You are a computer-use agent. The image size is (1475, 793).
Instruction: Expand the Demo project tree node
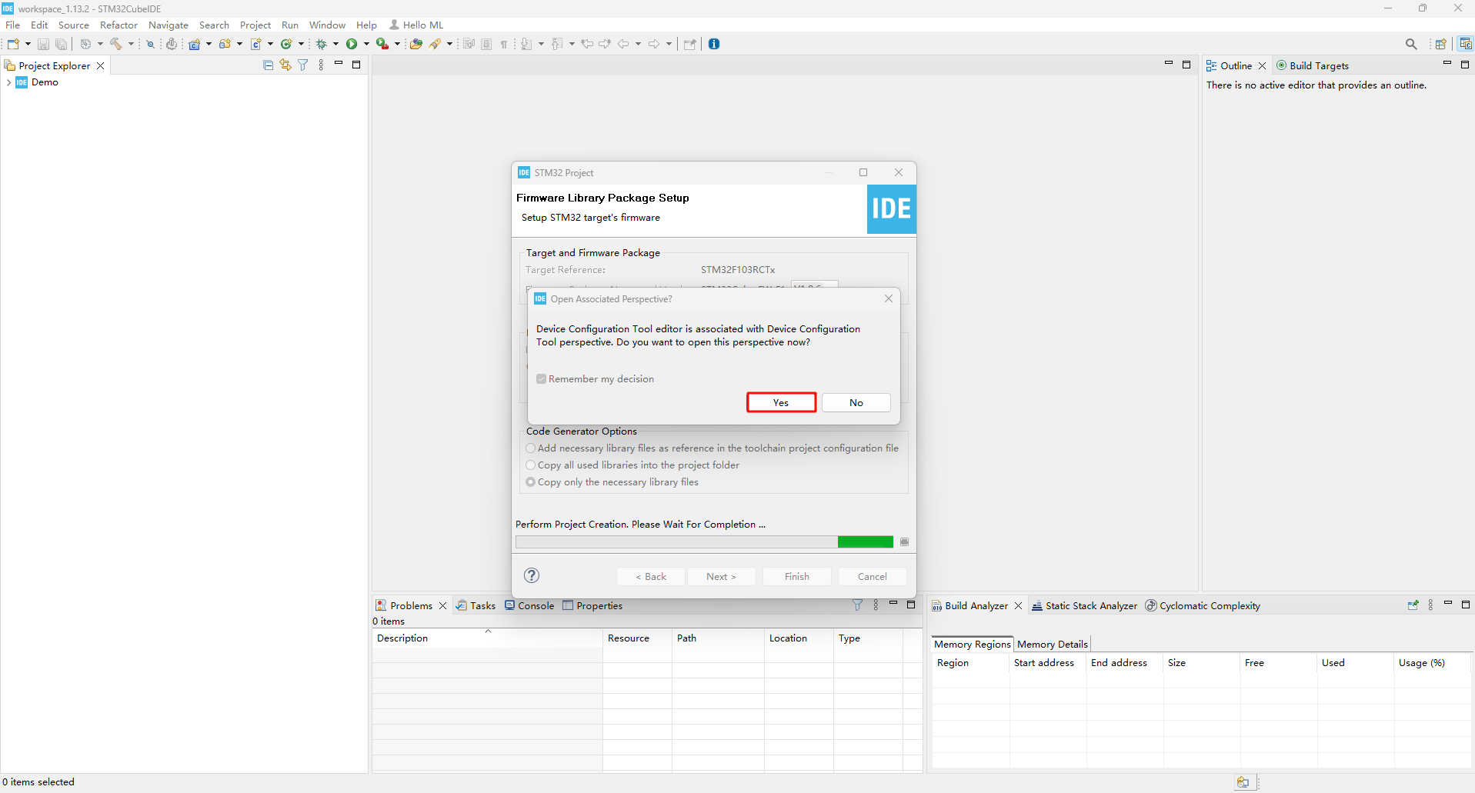[x=8, y=82]
